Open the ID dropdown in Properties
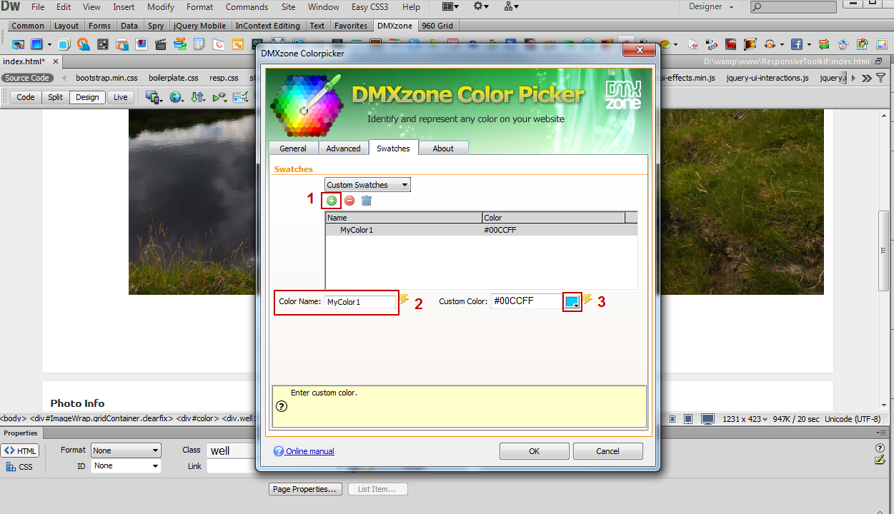This screenshot has height=514, width=894. [x=126, y=466]
